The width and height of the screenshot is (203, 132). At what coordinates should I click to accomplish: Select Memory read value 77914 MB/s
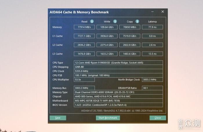tap(84, 27)
